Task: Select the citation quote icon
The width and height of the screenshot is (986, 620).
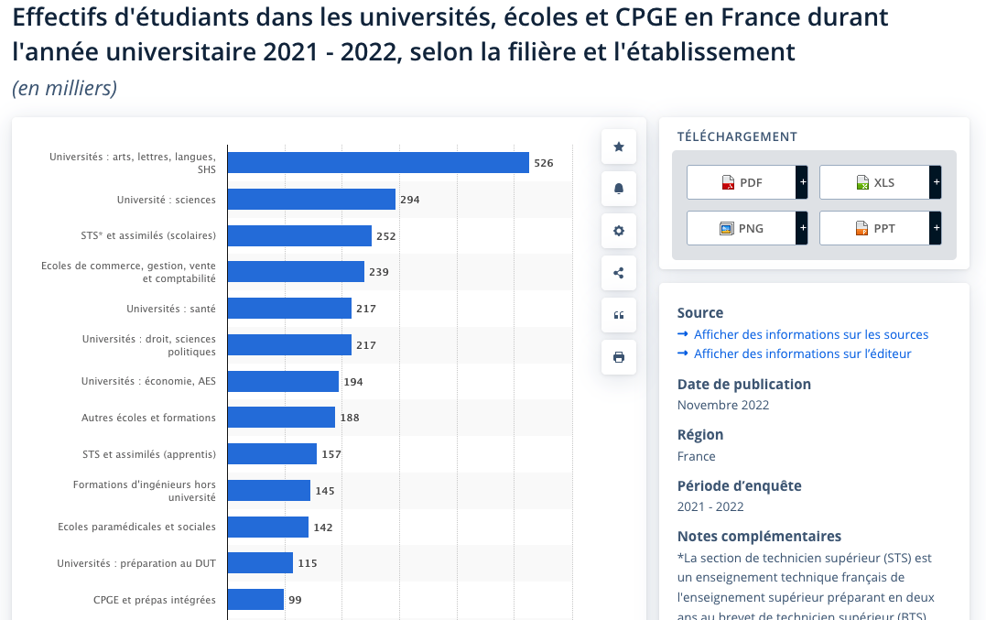Action: coord(618,314)
